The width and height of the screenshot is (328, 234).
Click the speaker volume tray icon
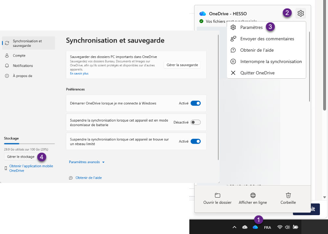(287, 227)
